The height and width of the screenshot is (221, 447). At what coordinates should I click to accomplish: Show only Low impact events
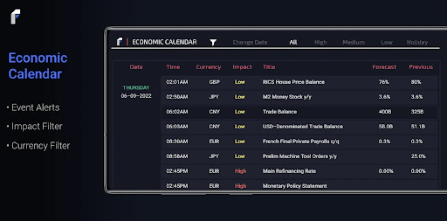tap(387, 43)
